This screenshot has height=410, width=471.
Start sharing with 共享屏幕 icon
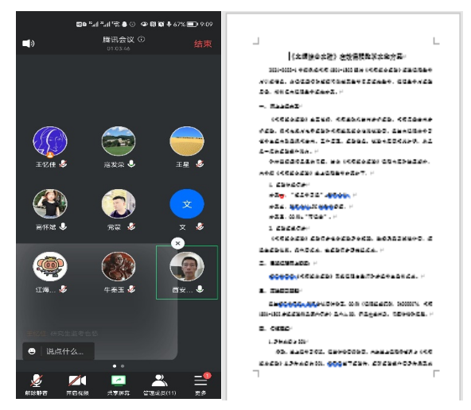pos(119,385)
